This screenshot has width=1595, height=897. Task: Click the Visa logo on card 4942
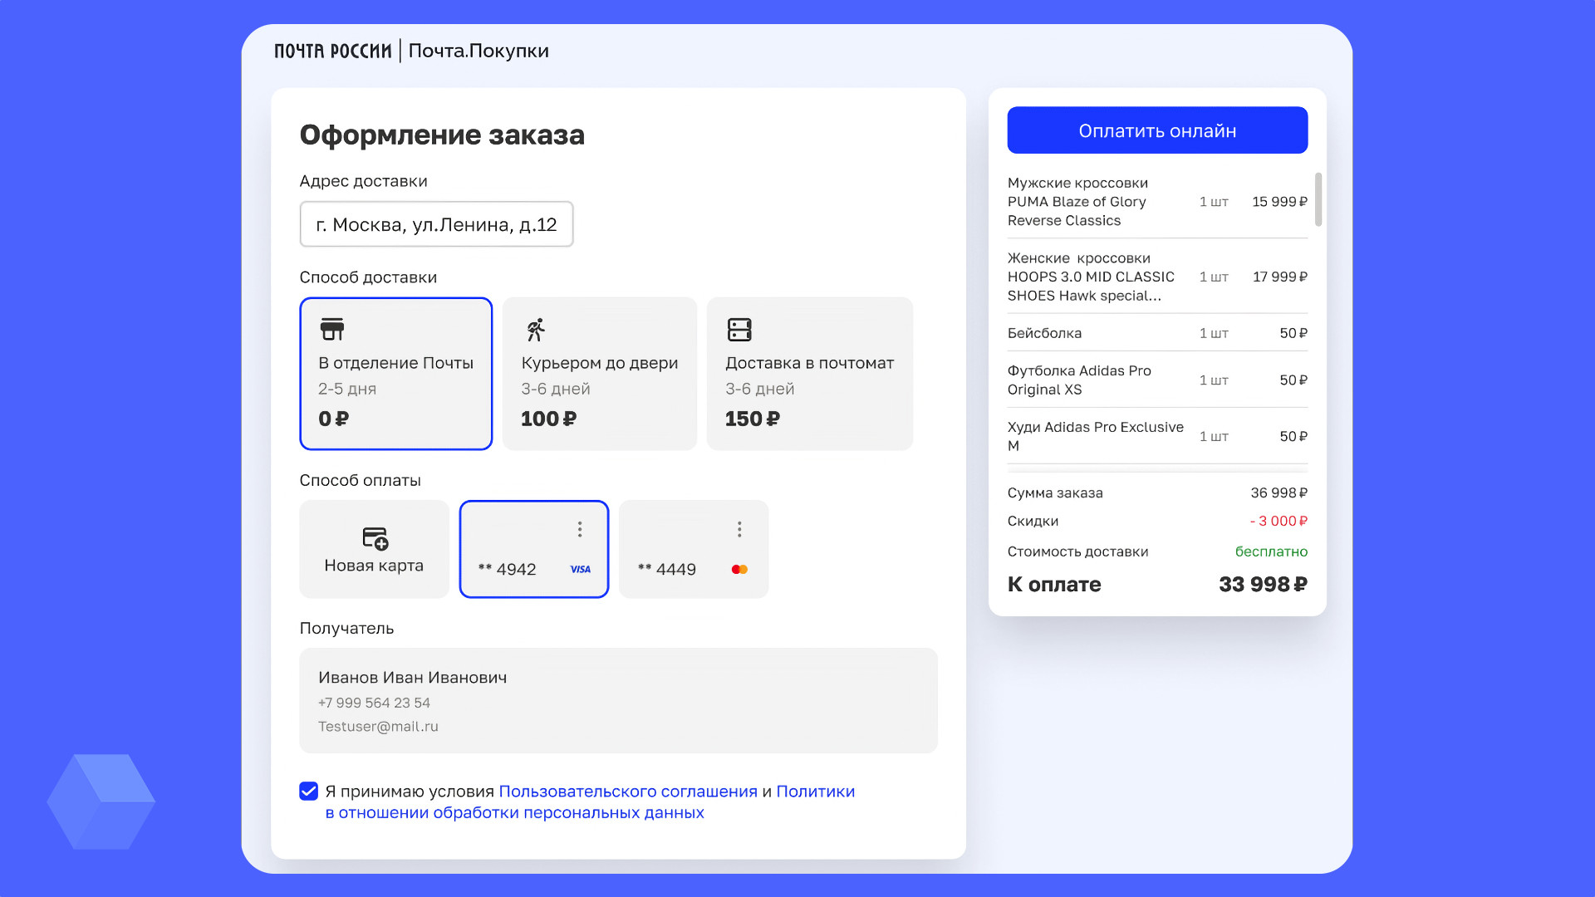pos(580,569)
